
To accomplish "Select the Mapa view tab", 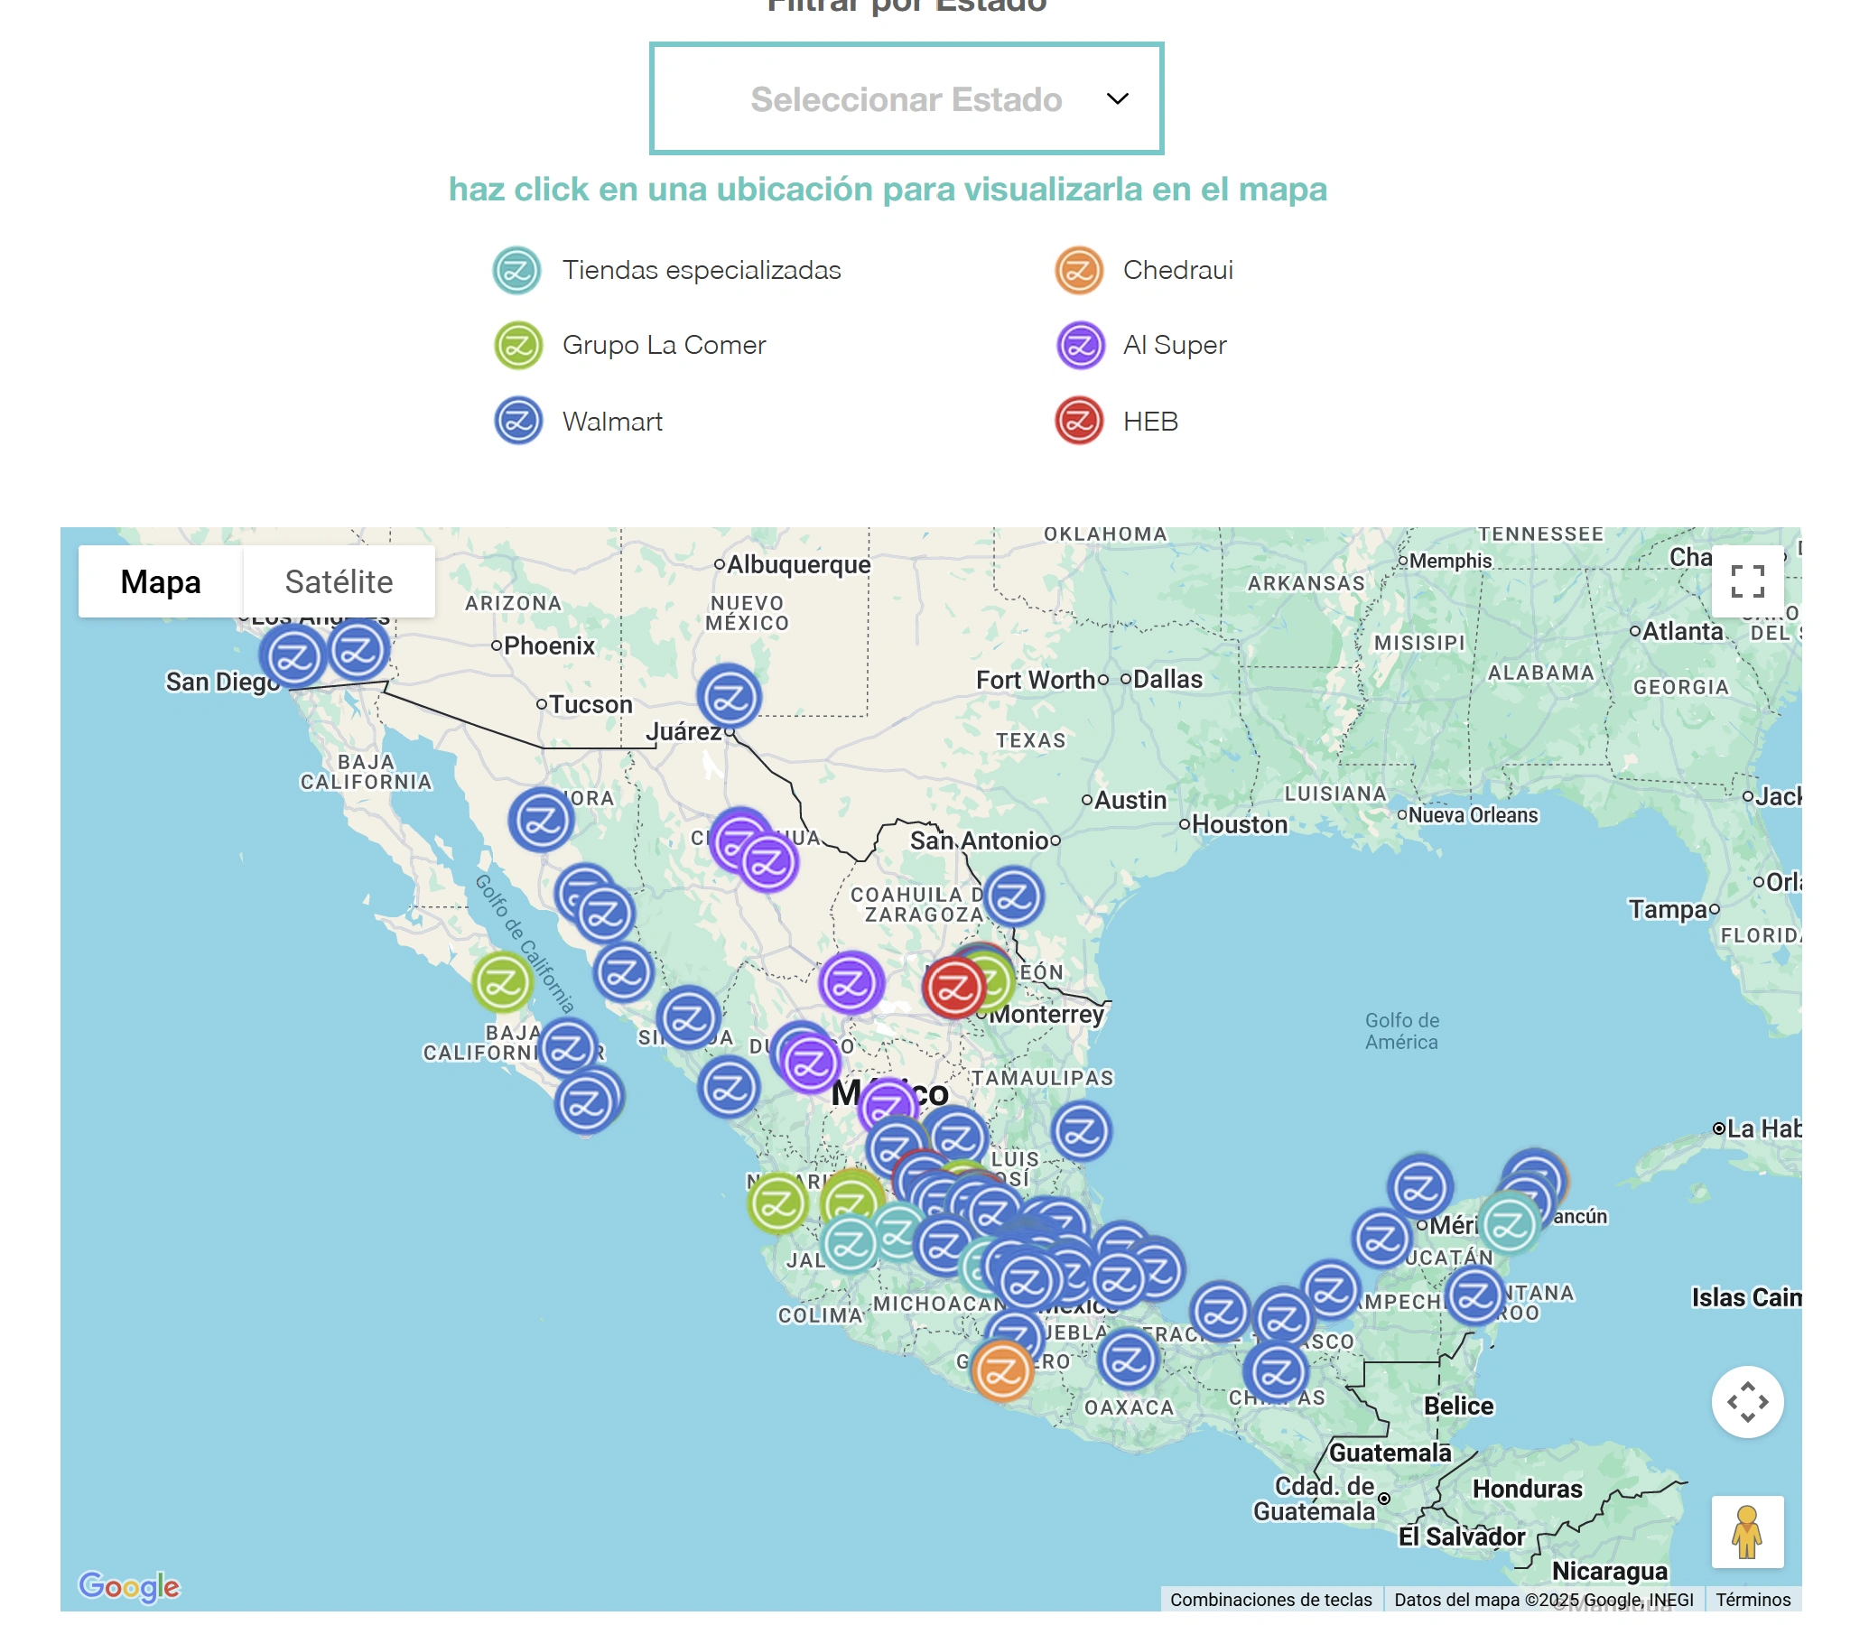I will (x=161, y=581).
